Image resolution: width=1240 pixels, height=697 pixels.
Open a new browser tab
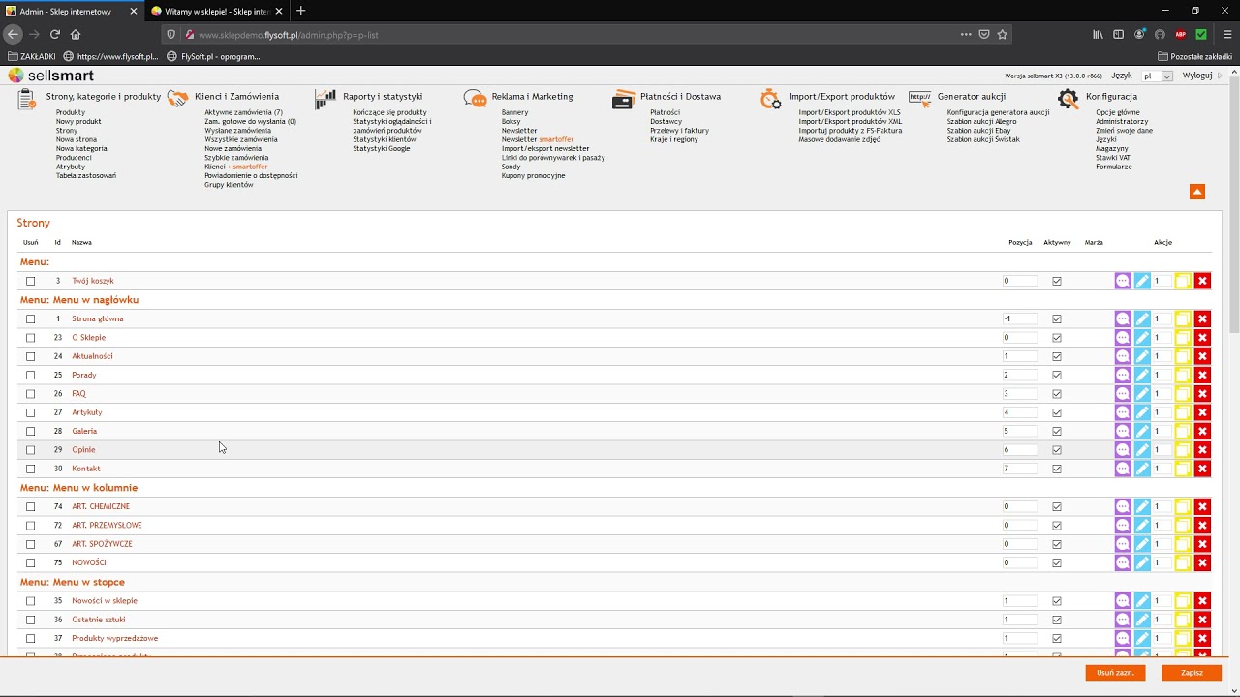(x=300, y=11)
